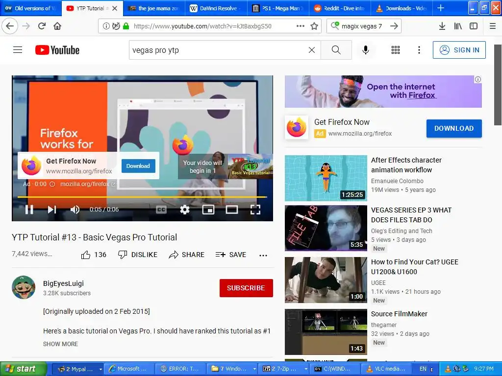Click the search go arrow next to magix vegas 7
The width and height of the screenshot is (502, 376).
tap(394, 26)
